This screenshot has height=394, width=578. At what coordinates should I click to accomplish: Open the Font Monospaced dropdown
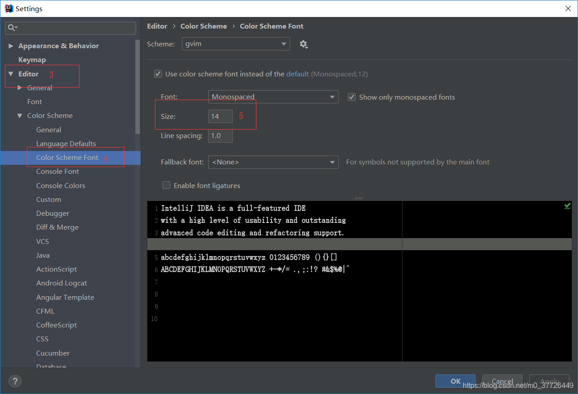[x=273, y=97]
